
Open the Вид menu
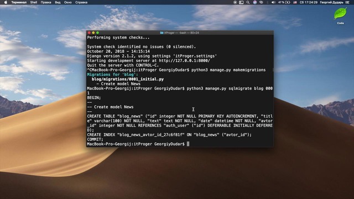pyautogui.click(x=58, y=2)
